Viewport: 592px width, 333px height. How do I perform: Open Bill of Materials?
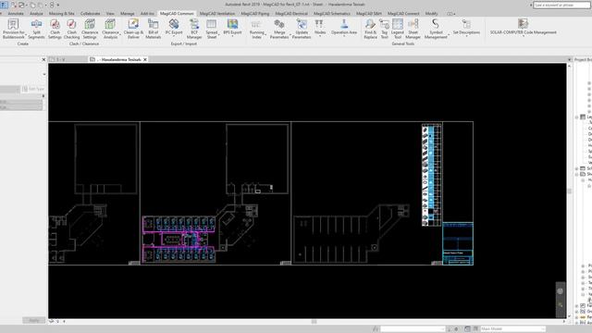pyautogui.click(x=154, y=29)
